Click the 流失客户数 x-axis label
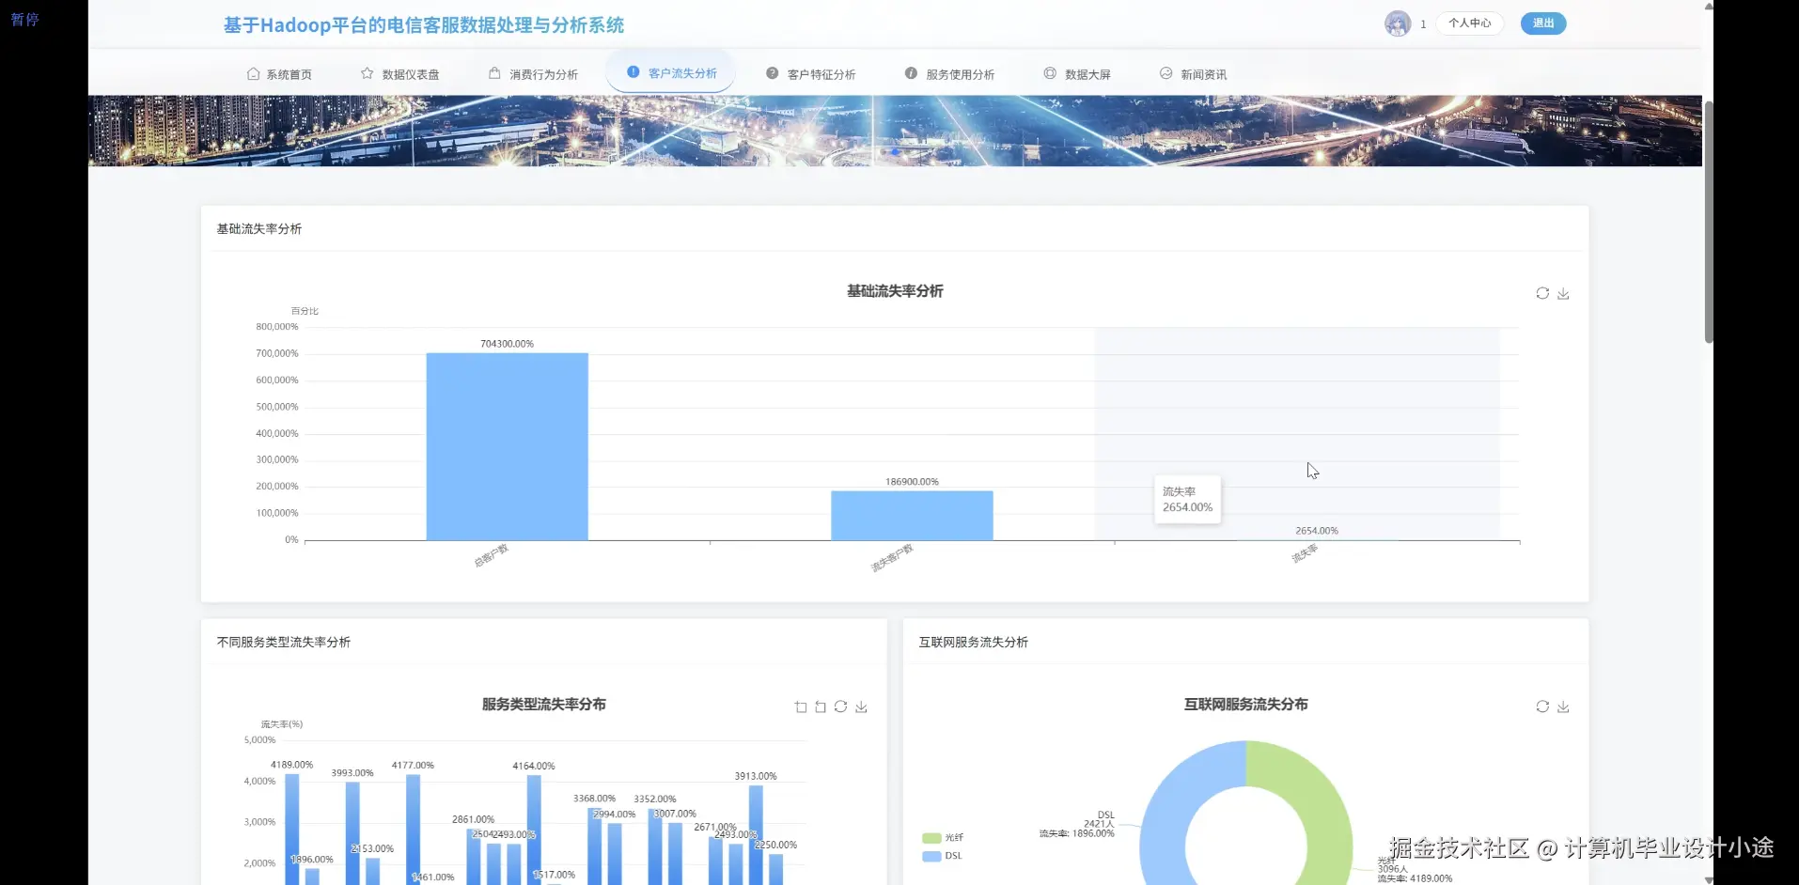The image size is (1799, 885). point(892,558)
